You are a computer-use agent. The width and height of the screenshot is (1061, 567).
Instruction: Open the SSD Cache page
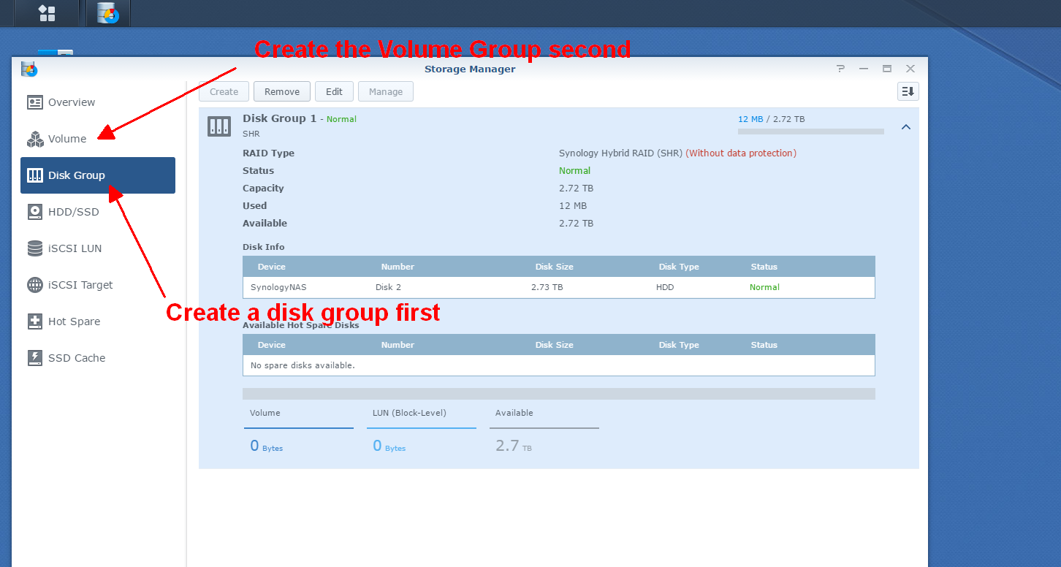coord(98,358)
